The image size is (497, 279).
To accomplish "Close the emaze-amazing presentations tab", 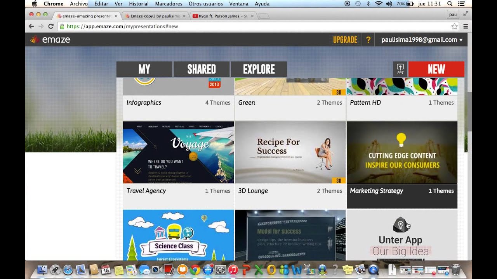I will tap(116, 16).
